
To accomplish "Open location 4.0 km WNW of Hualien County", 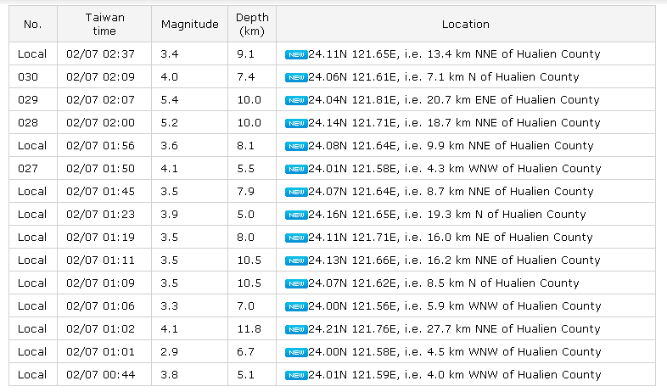I will pos(454,375).
